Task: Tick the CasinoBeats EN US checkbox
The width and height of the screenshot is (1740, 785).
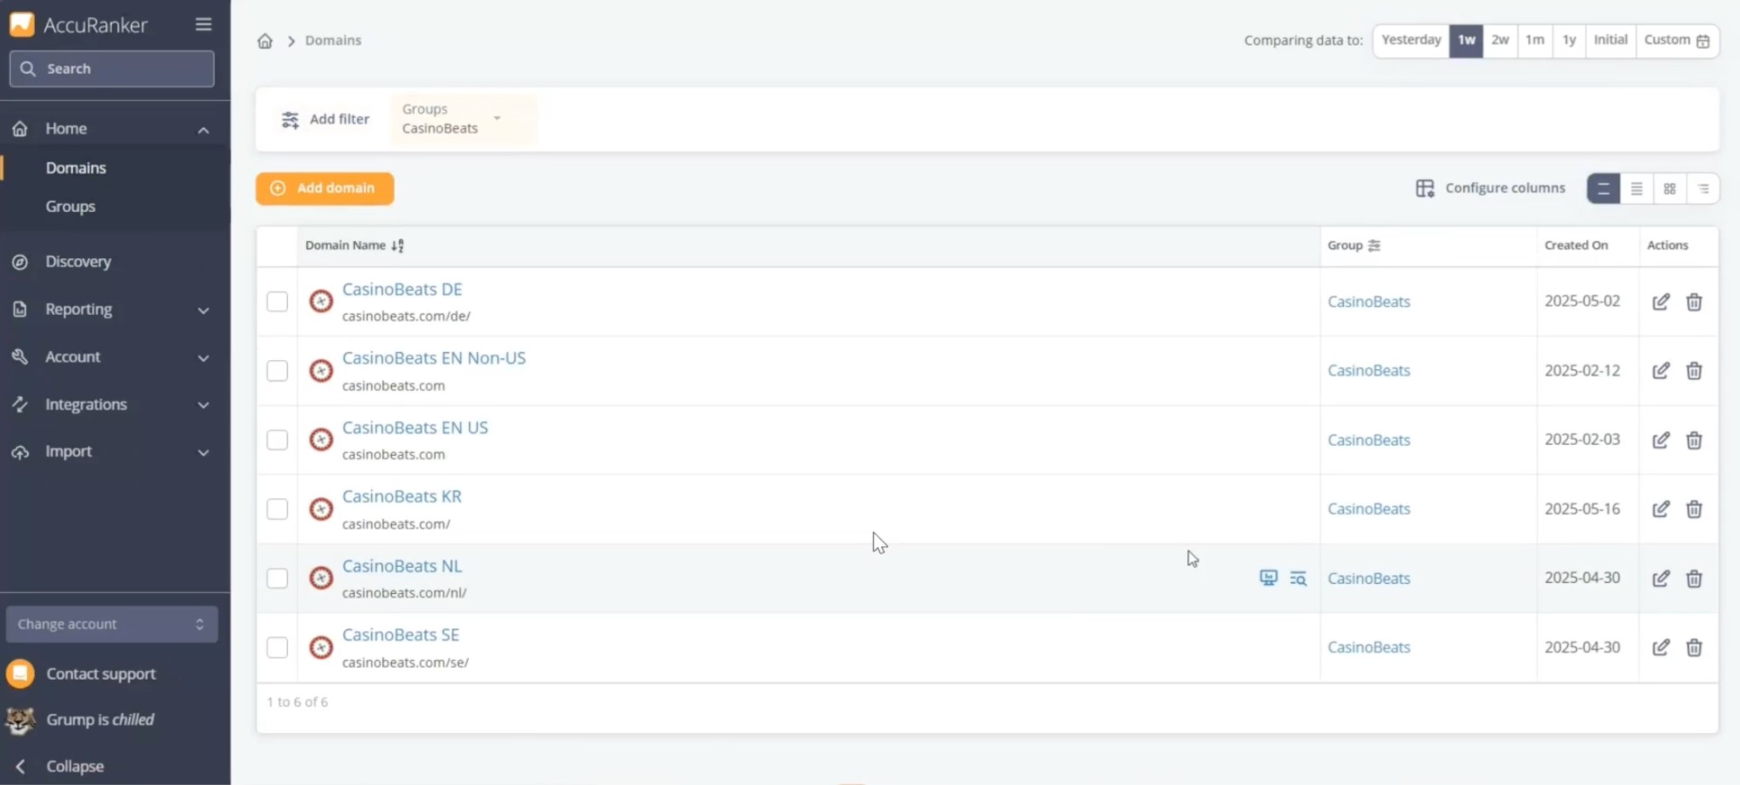Action: click(x=277, y=440)
